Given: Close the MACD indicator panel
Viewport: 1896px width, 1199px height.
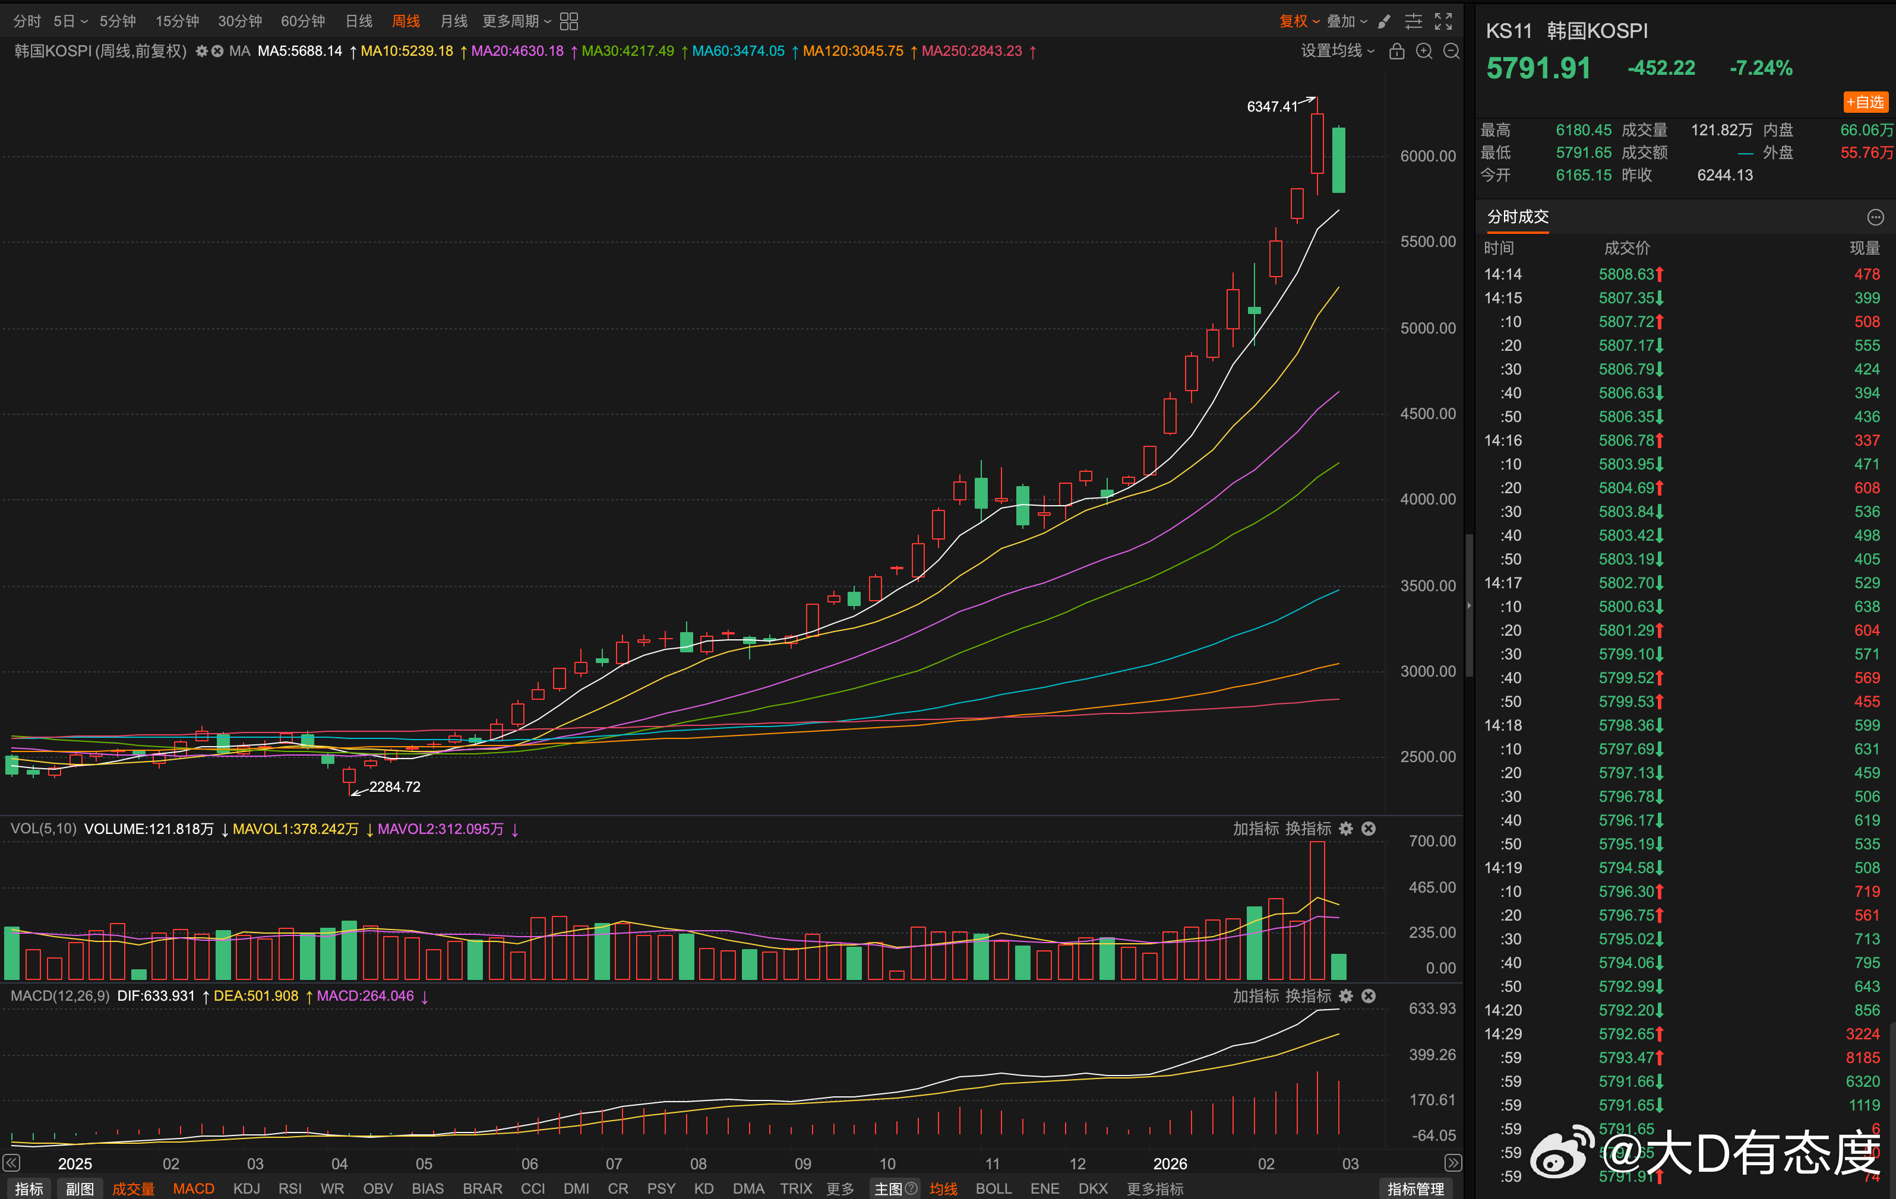Looking at the screenshot, I should click(1369, 996).
